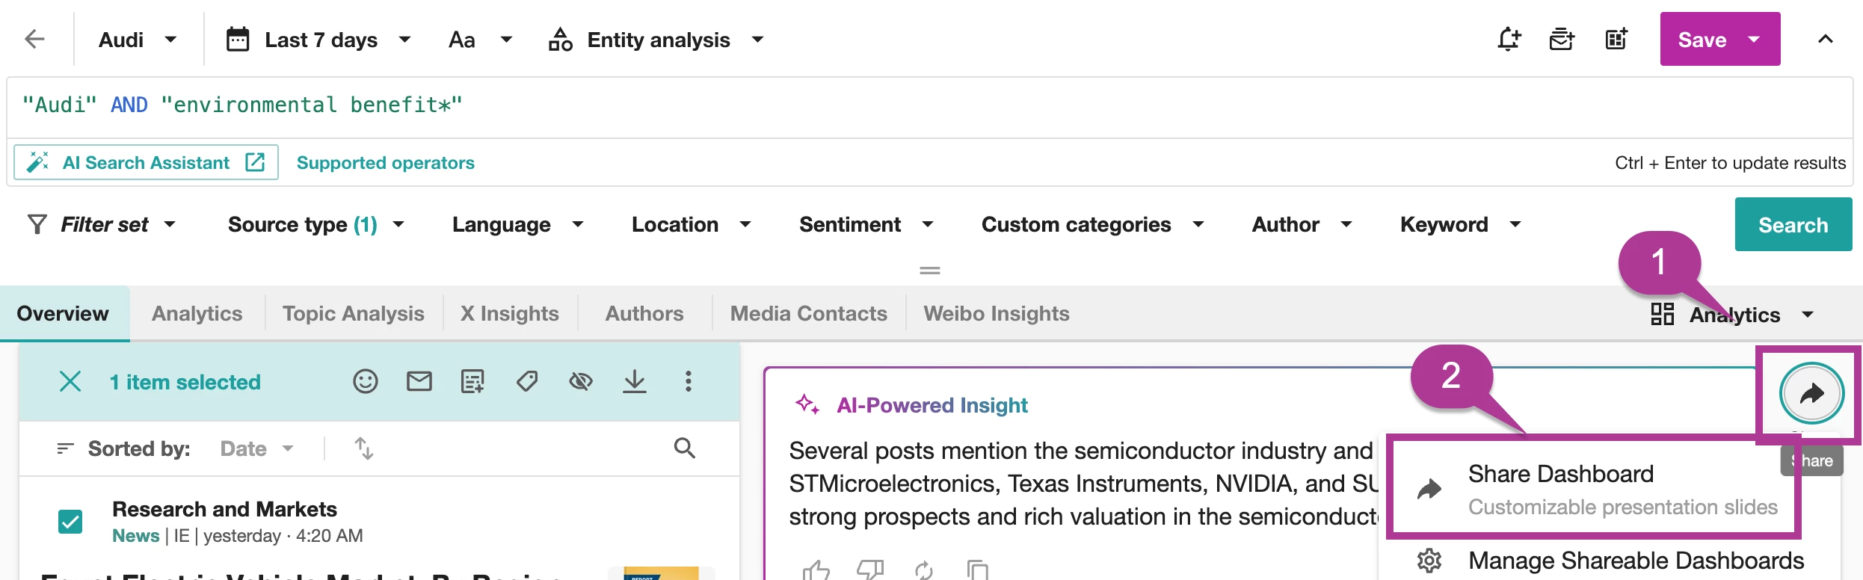Open the Source type filter dropdown
The width and height of the screenshot is (1863, 580).
pos(315,225)
